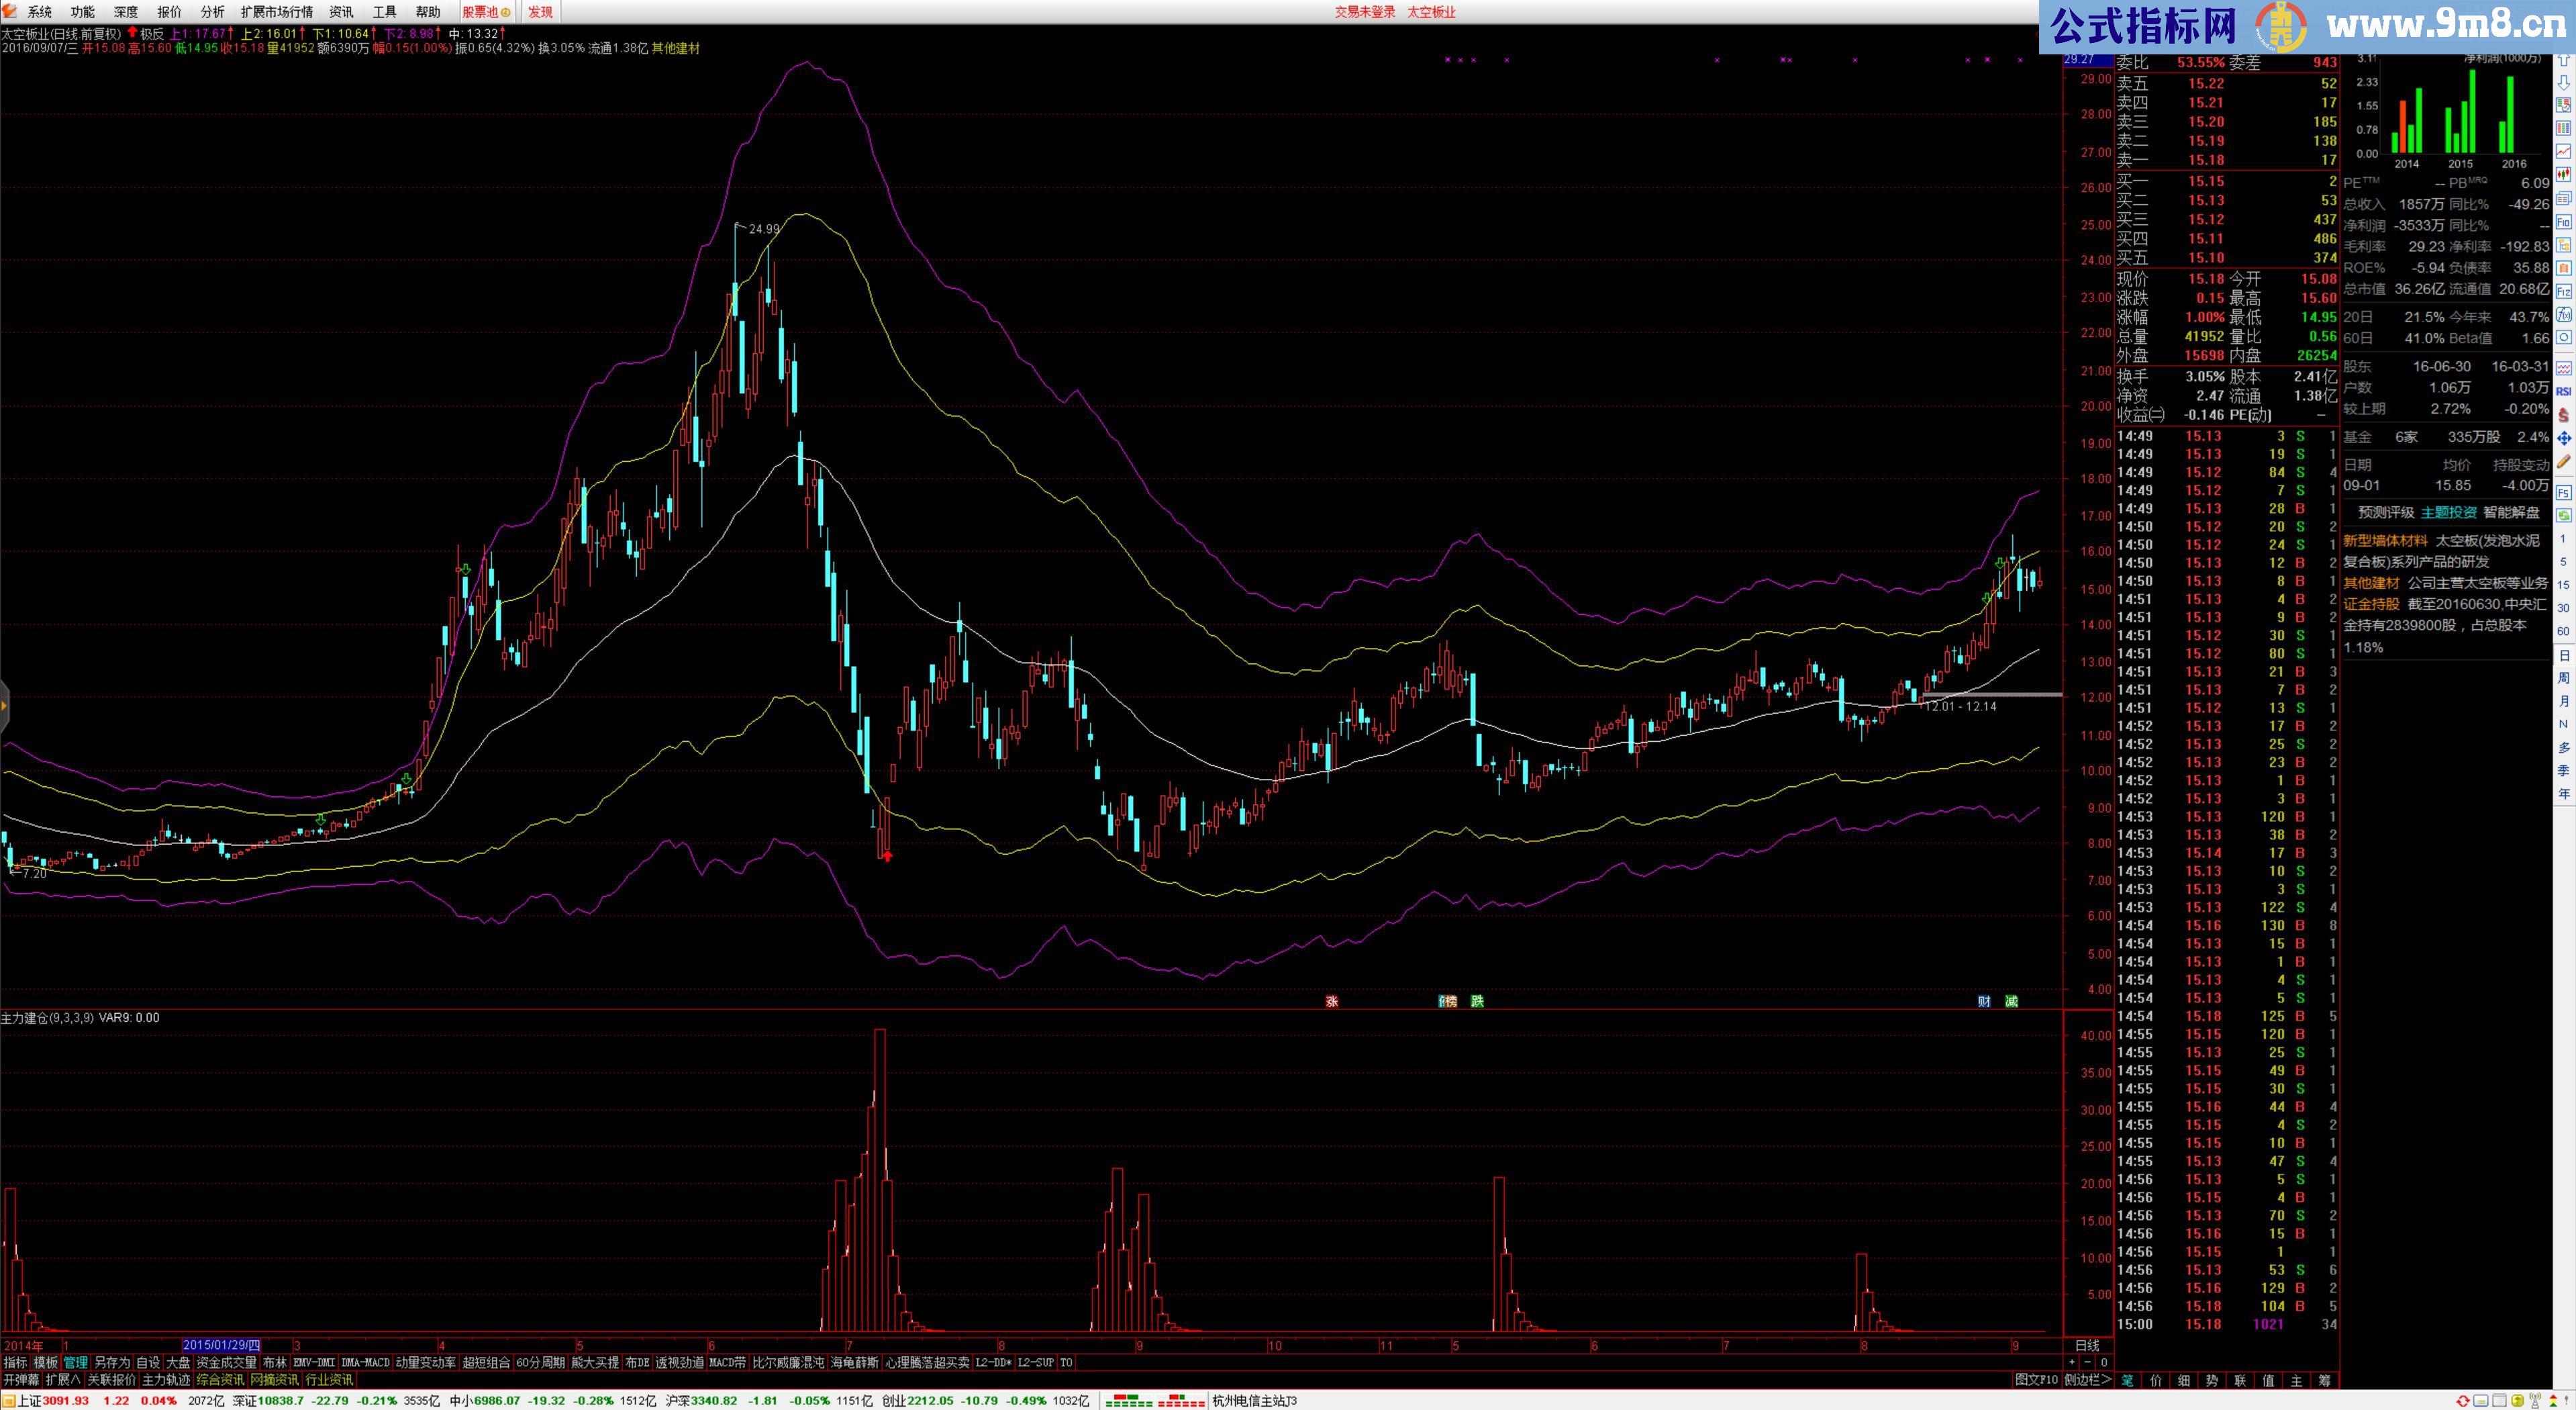Click the 图文F10 button

2037,1380
